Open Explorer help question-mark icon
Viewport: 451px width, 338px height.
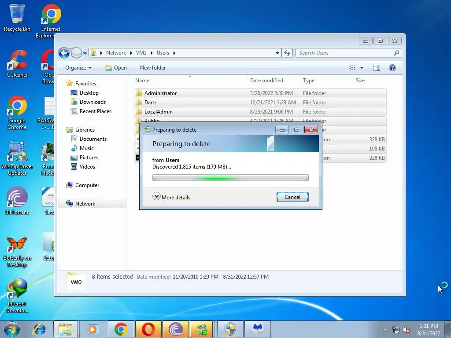pos(392,68)
